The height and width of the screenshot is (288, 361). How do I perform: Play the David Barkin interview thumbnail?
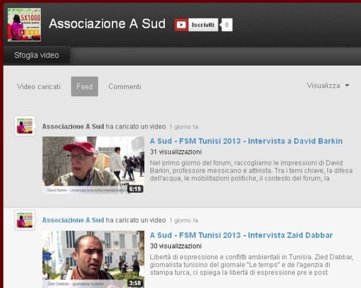[x=93, y=164]
